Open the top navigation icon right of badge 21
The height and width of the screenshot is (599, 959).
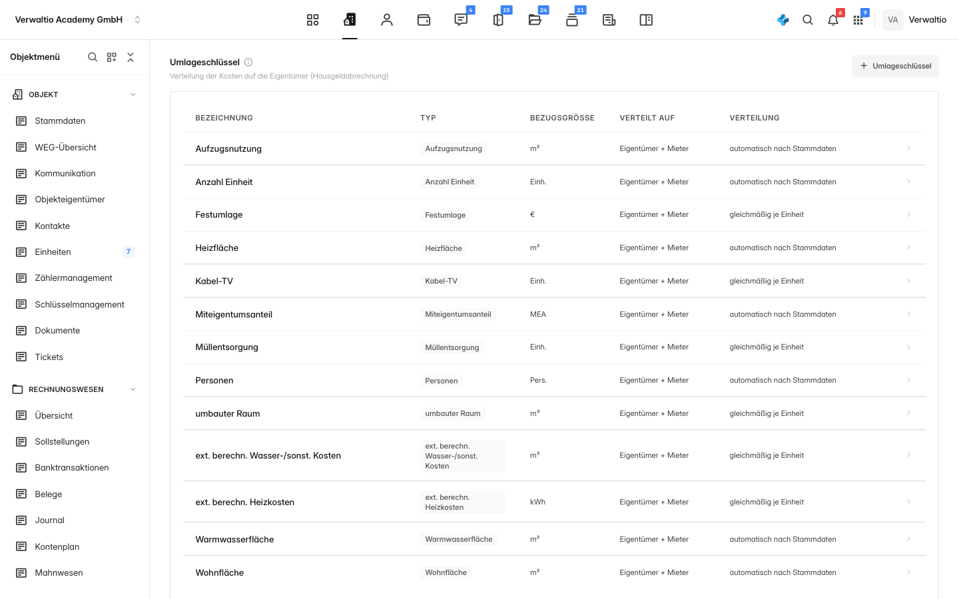point(609,20)
